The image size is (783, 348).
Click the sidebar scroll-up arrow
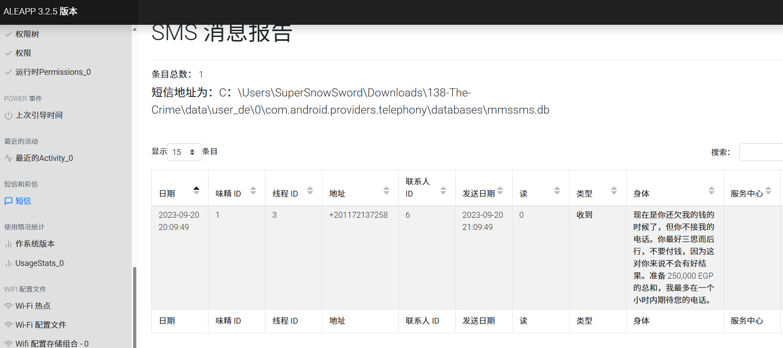(x=134, y=29)
